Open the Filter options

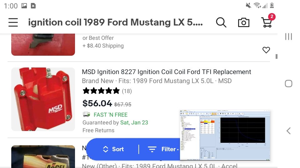click(x=163, y=149)
